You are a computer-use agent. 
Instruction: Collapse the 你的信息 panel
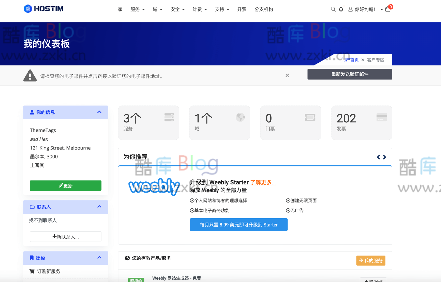click(99, 112)
